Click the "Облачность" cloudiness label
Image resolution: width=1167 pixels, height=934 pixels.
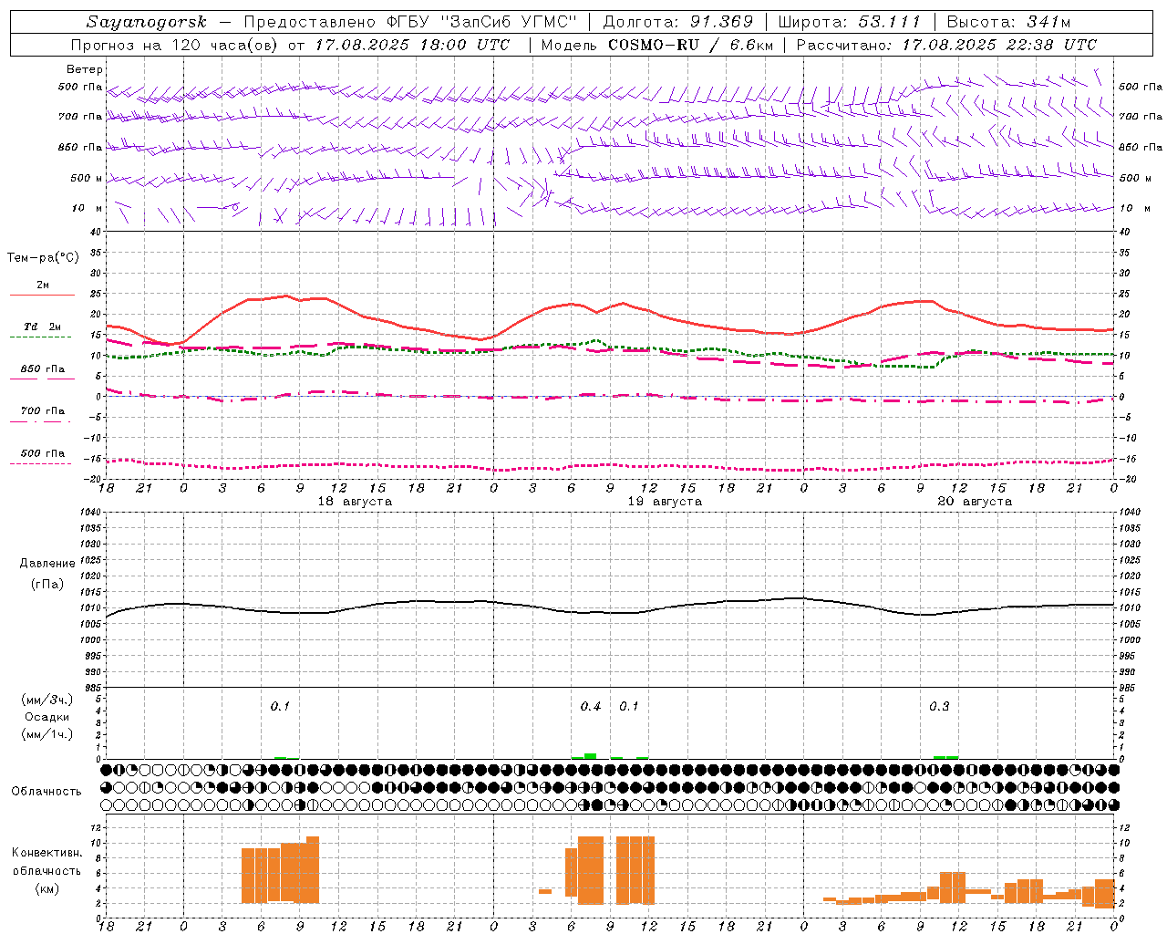46,792
